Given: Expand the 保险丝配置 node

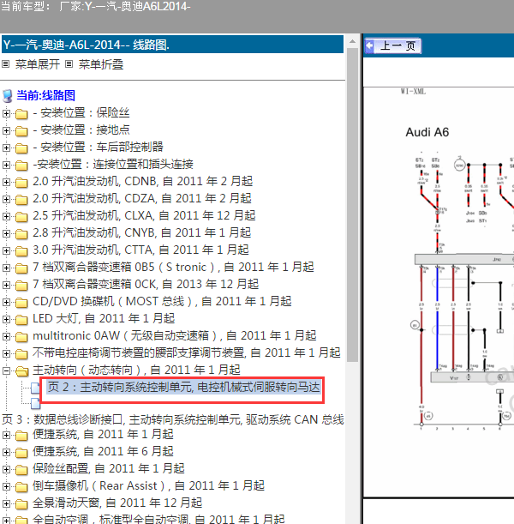Looking at the screenshot, I should [6, 470].
